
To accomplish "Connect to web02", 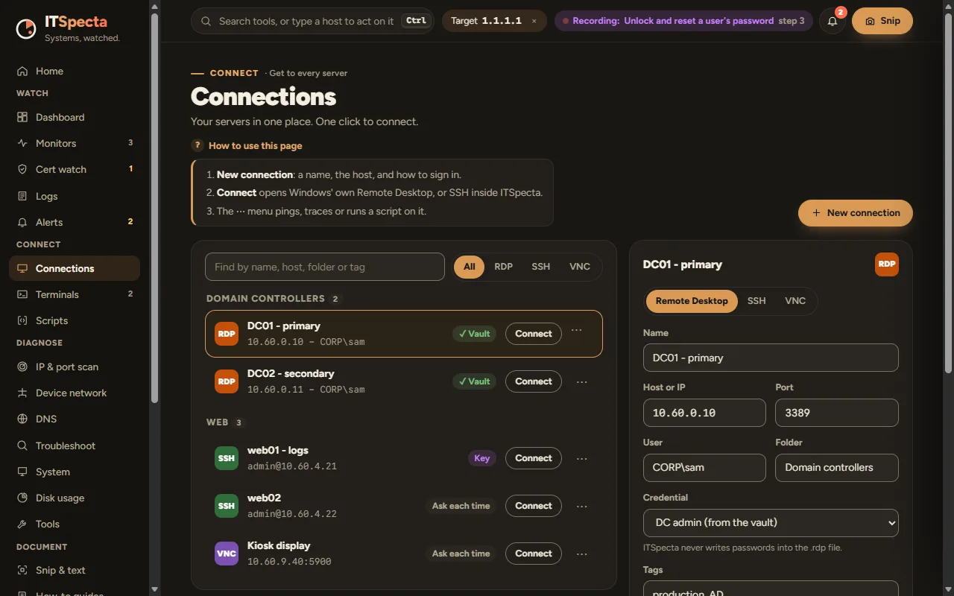I will pos(534,506).
